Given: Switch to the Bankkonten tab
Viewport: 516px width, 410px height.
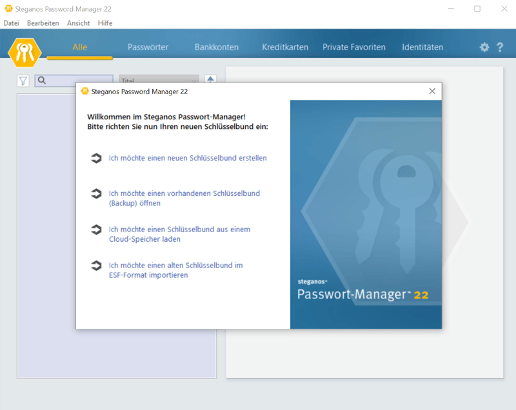Looking at the screenshot, I should pyautogui.click(x=216, y=47).
